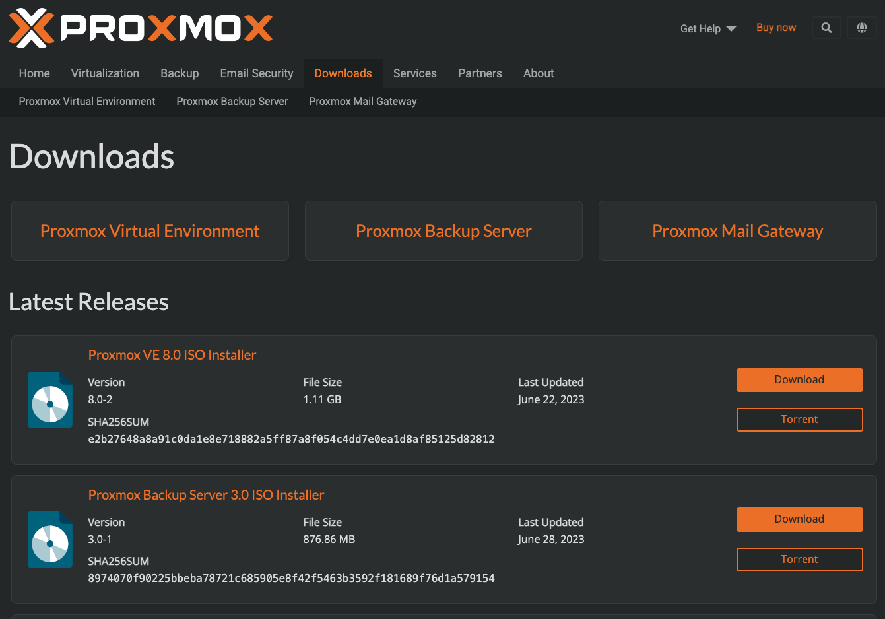Click the file size 876.86 MB
Screen dimensions: 885x619
329,539
